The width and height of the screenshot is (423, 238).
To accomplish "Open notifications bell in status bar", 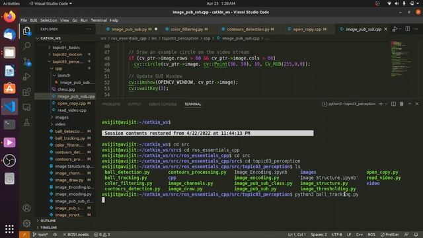I will coord(416,235).
